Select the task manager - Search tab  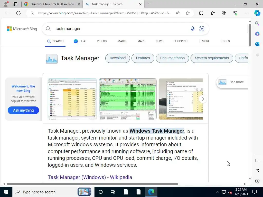pos(113,4)
